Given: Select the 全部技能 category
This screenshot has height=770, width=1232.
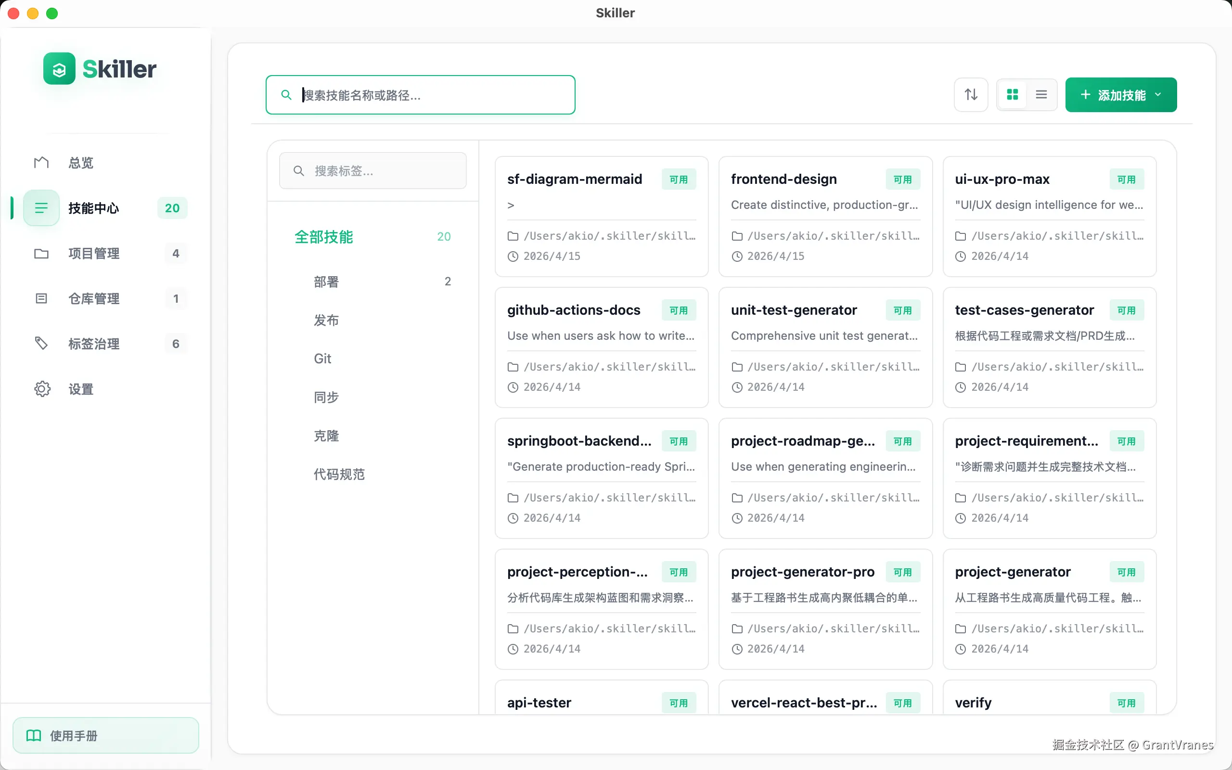Looking at the screenshot, I should tap(324, 237).
